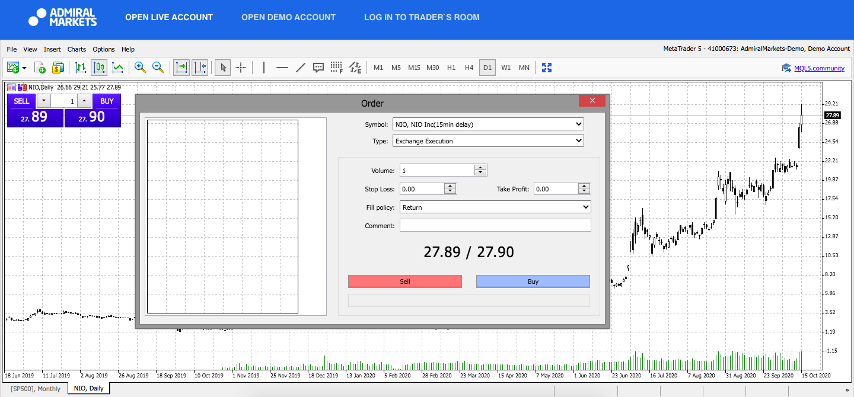The image size is (854, 397).
Task: Click the Stop Loss spinner arrows
Action: click(450, 189)
